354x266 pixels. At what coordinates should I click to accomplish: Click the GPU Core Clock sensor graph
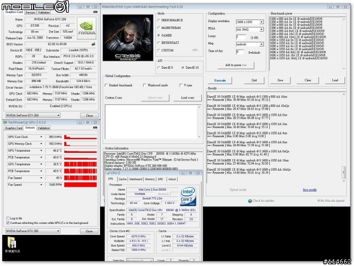80,137
